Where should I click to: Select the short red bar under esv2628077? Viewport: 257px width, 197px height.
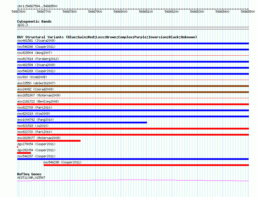49,141
